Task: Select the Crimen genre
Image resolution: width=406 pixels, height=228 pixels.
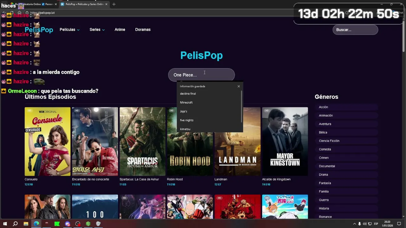Action: coord(346,158)
